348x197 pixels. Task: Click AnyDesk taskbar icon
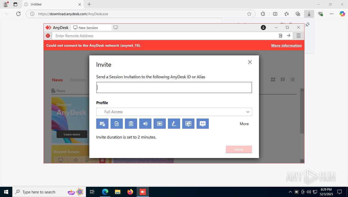click(x=143, y=192)
